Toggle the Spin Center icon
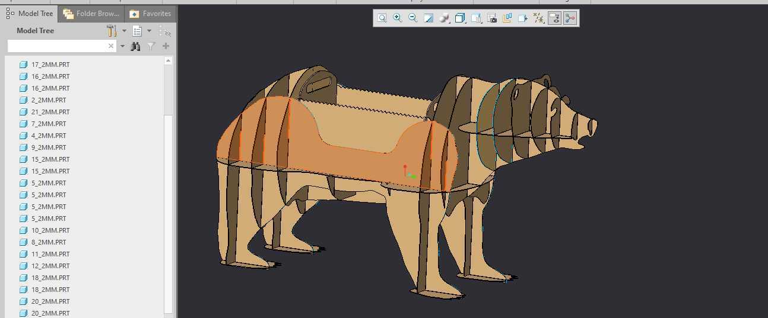Screen dimensions: 768x318 (570, 18)
